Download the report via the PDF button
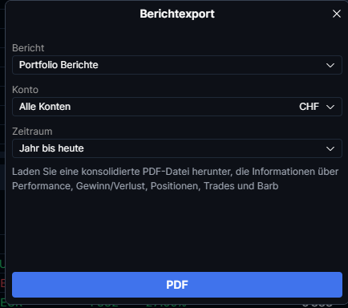 [x=177, y=285]
